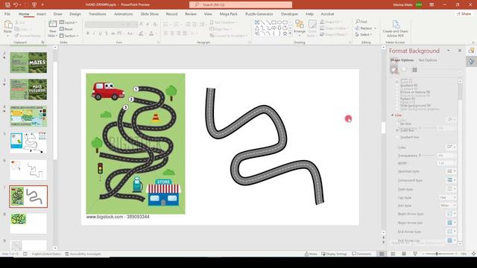Click Reset slide button
Viewport: 477px width, 268px height.
66,29
